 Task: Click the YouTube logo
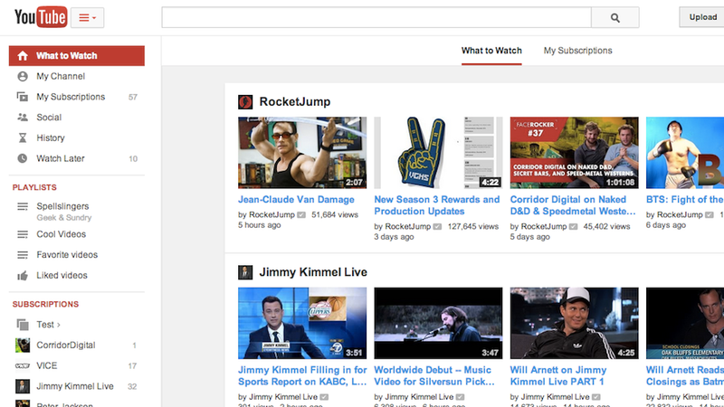(41, 17)
